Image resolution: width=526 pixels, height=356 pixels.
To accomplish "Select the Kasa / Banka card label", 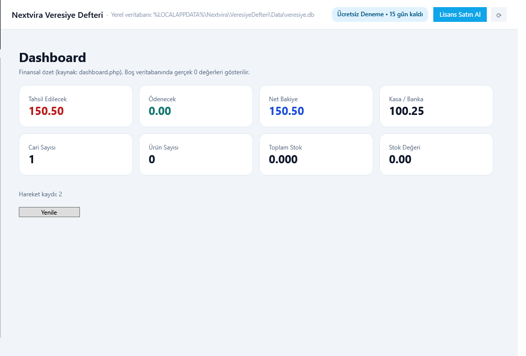I will pyautogui.click(x=406, y=99).
